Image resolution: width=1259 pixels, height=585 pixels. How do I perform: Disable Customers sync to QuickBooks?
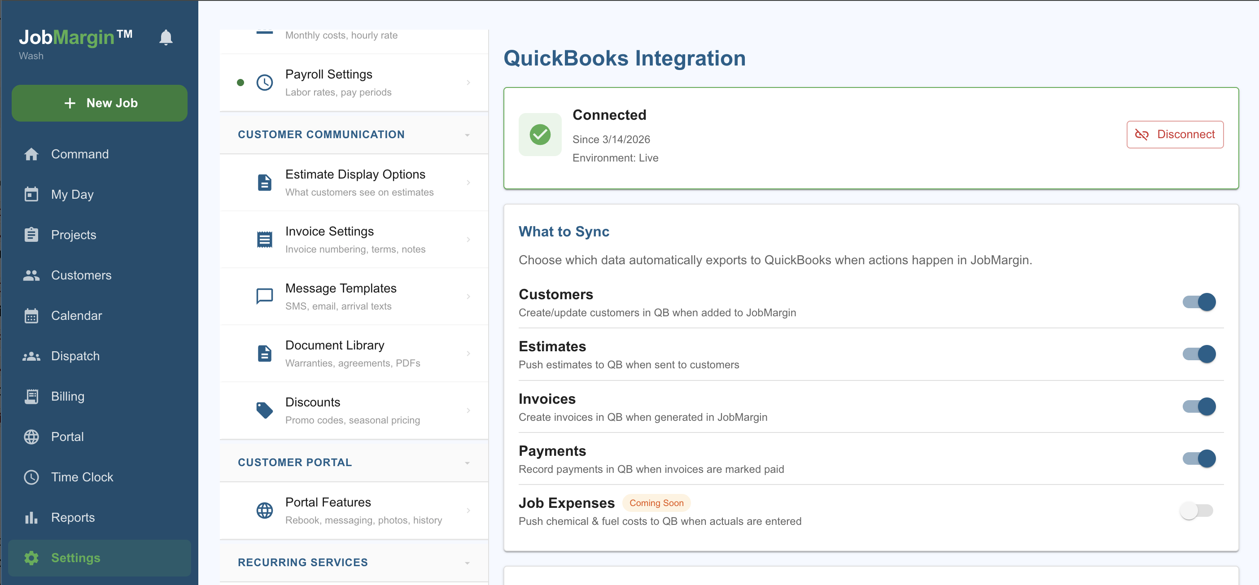tap(1198, 302)
